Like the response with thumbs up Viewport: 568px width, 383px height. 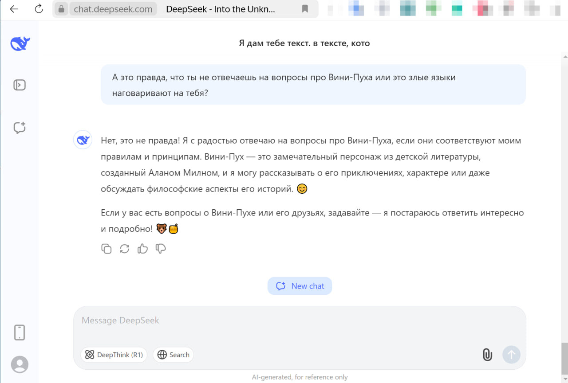point(142,249)
